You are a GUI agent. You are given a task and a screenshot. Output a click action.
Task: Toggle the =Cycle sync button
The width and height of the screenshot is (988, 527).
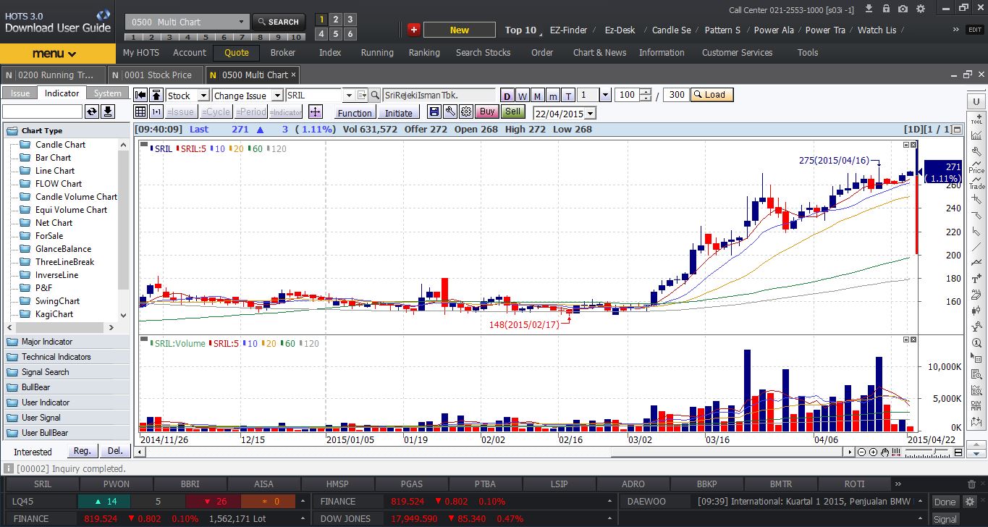coord(216,112)
